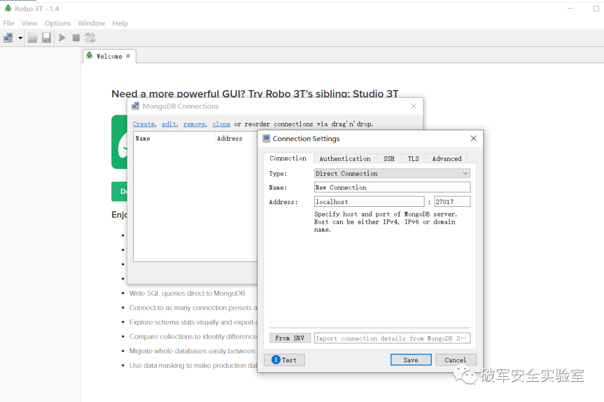Click the From SRV button

(x=290, y=338)
